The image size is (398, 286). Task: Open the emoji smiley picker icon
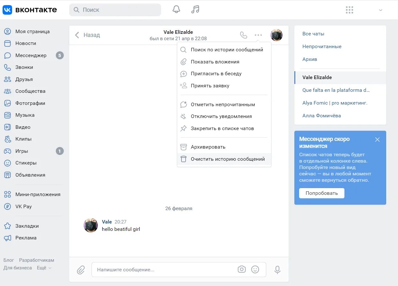point(255,269)
